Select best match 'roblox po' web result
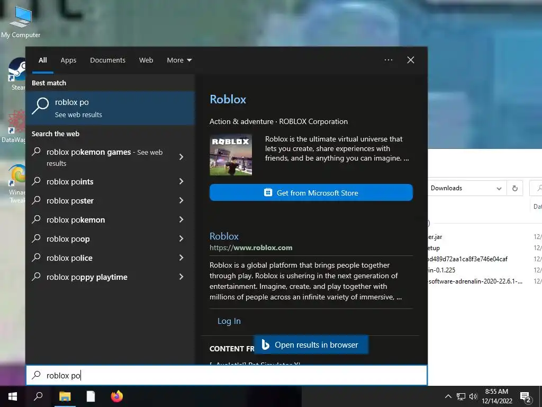 [x=111, y=108]
